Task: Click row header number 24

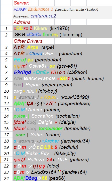Action: (x=6, y=178)
